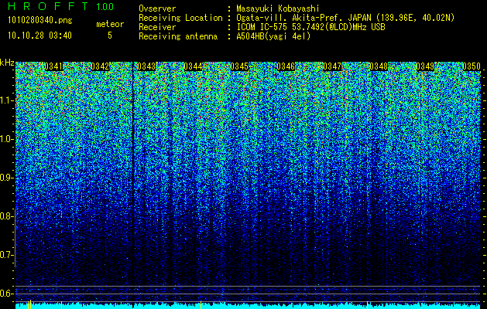Screen dimensions: 487x309
Task: Click the antenna text A504HB(yagi 4el)
Action: pos(273,36)
